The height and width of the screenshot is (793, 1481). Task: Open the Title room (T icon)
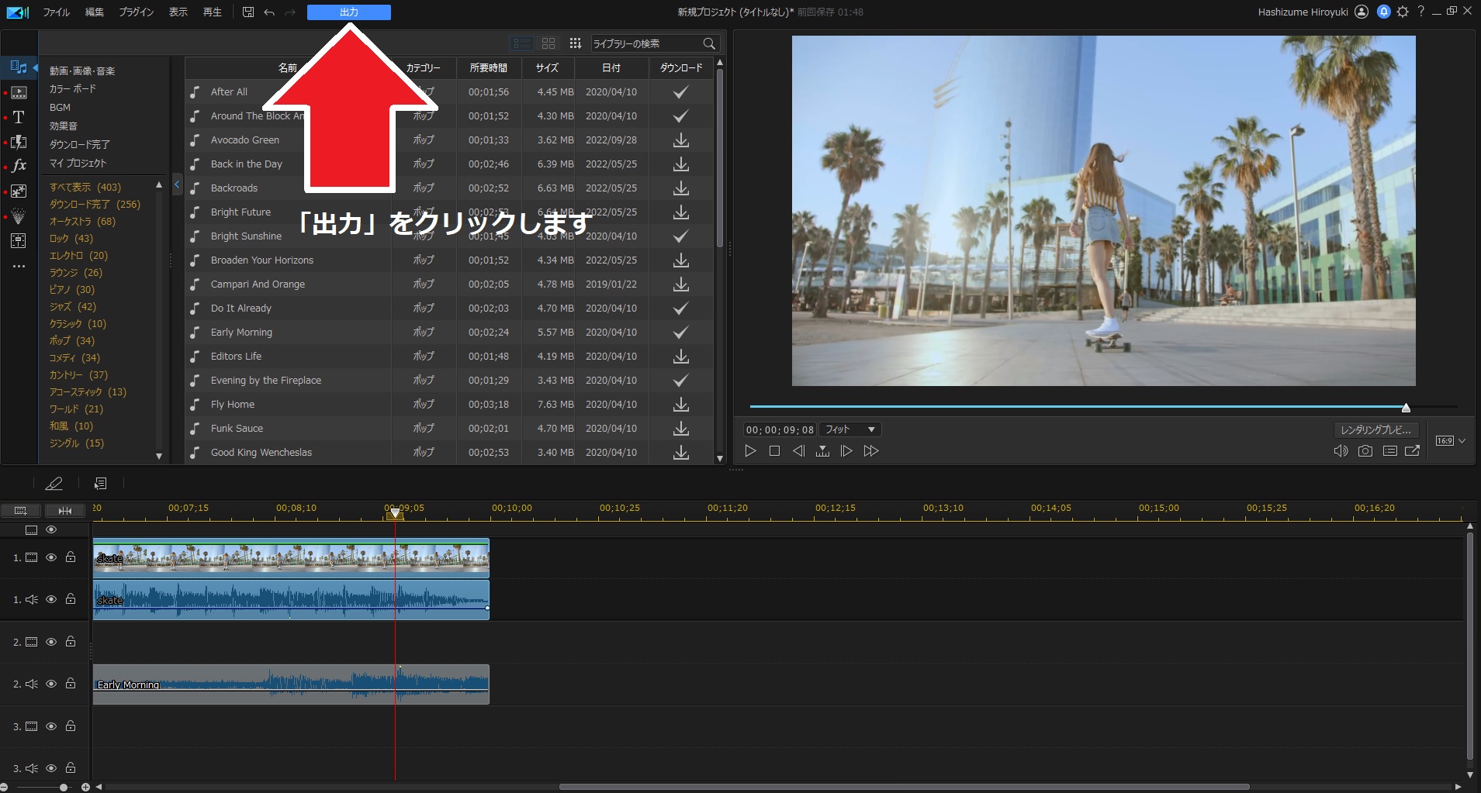click(x=19, y=117)
